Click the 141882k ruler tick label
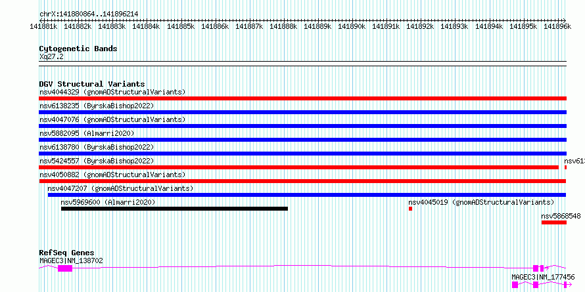This screenshot has width=585, height=292. click(x=78, y=26)
